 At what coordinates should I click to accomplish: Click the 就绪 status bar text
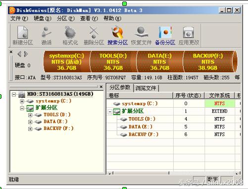pos(14,180)
